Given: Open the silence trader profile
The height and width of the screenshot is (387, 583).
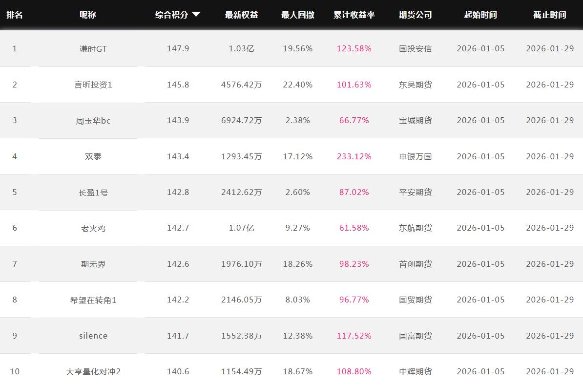Looking at the screenshot, I should pyautogui.click(x=93, y=336).
